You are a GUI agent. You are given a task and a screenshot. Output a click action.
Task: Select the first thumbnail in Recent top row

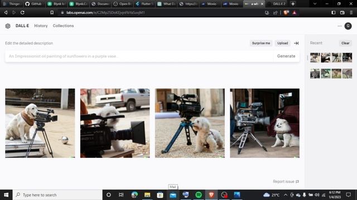click(315, 58)
